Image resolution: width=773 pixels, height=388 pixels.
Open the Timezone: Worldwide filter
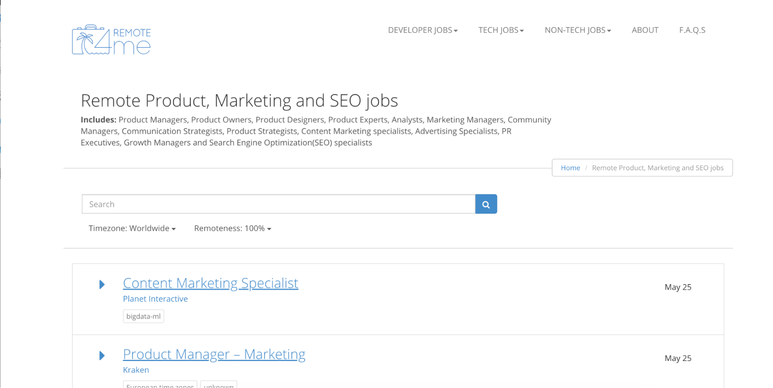click(x=132, y=228)
